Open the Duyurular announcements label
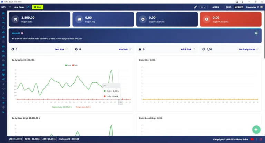This screenshot has height=143, width=265. [251, 7]
